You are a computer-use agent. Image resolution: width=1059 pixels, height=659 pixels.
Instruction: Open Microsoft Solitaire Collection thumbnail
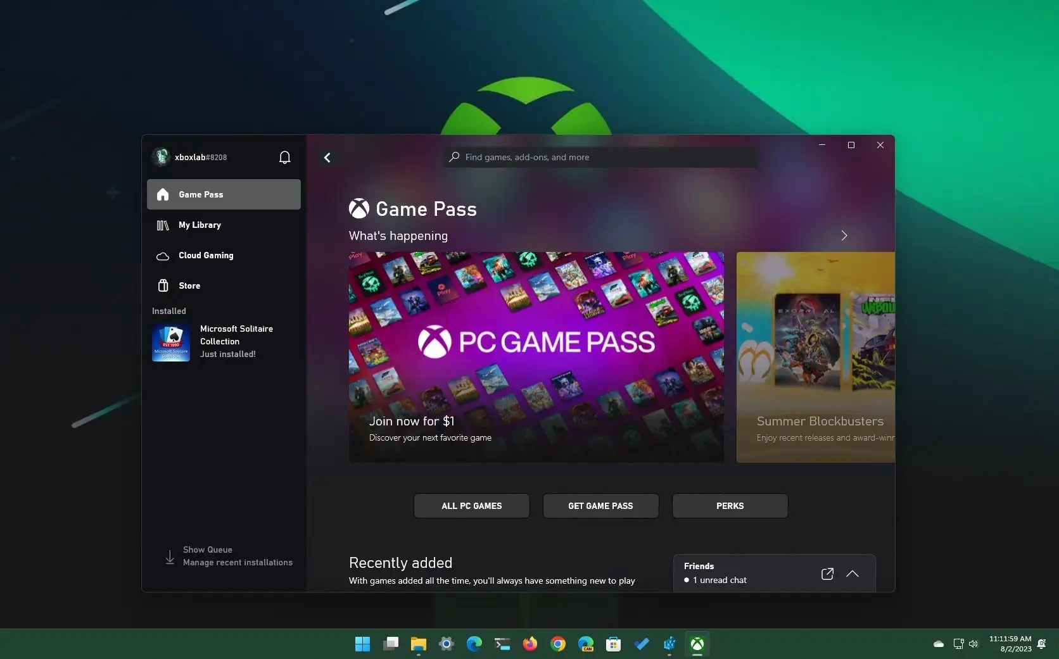170,342
